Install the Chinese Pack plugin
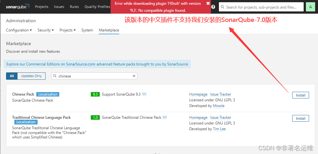 (300, 95)
